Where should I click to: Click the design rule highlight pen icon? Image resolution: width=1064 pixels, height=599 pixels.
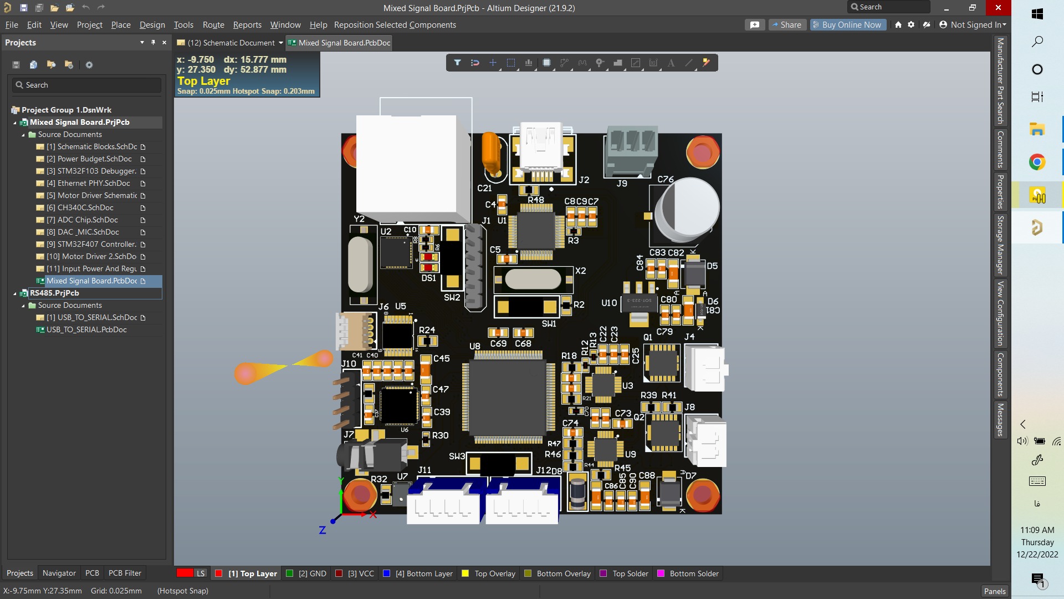(706, 63)
